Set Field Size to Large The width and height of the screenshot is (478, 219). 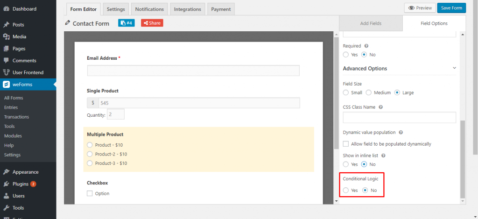(x=397, y=92)
